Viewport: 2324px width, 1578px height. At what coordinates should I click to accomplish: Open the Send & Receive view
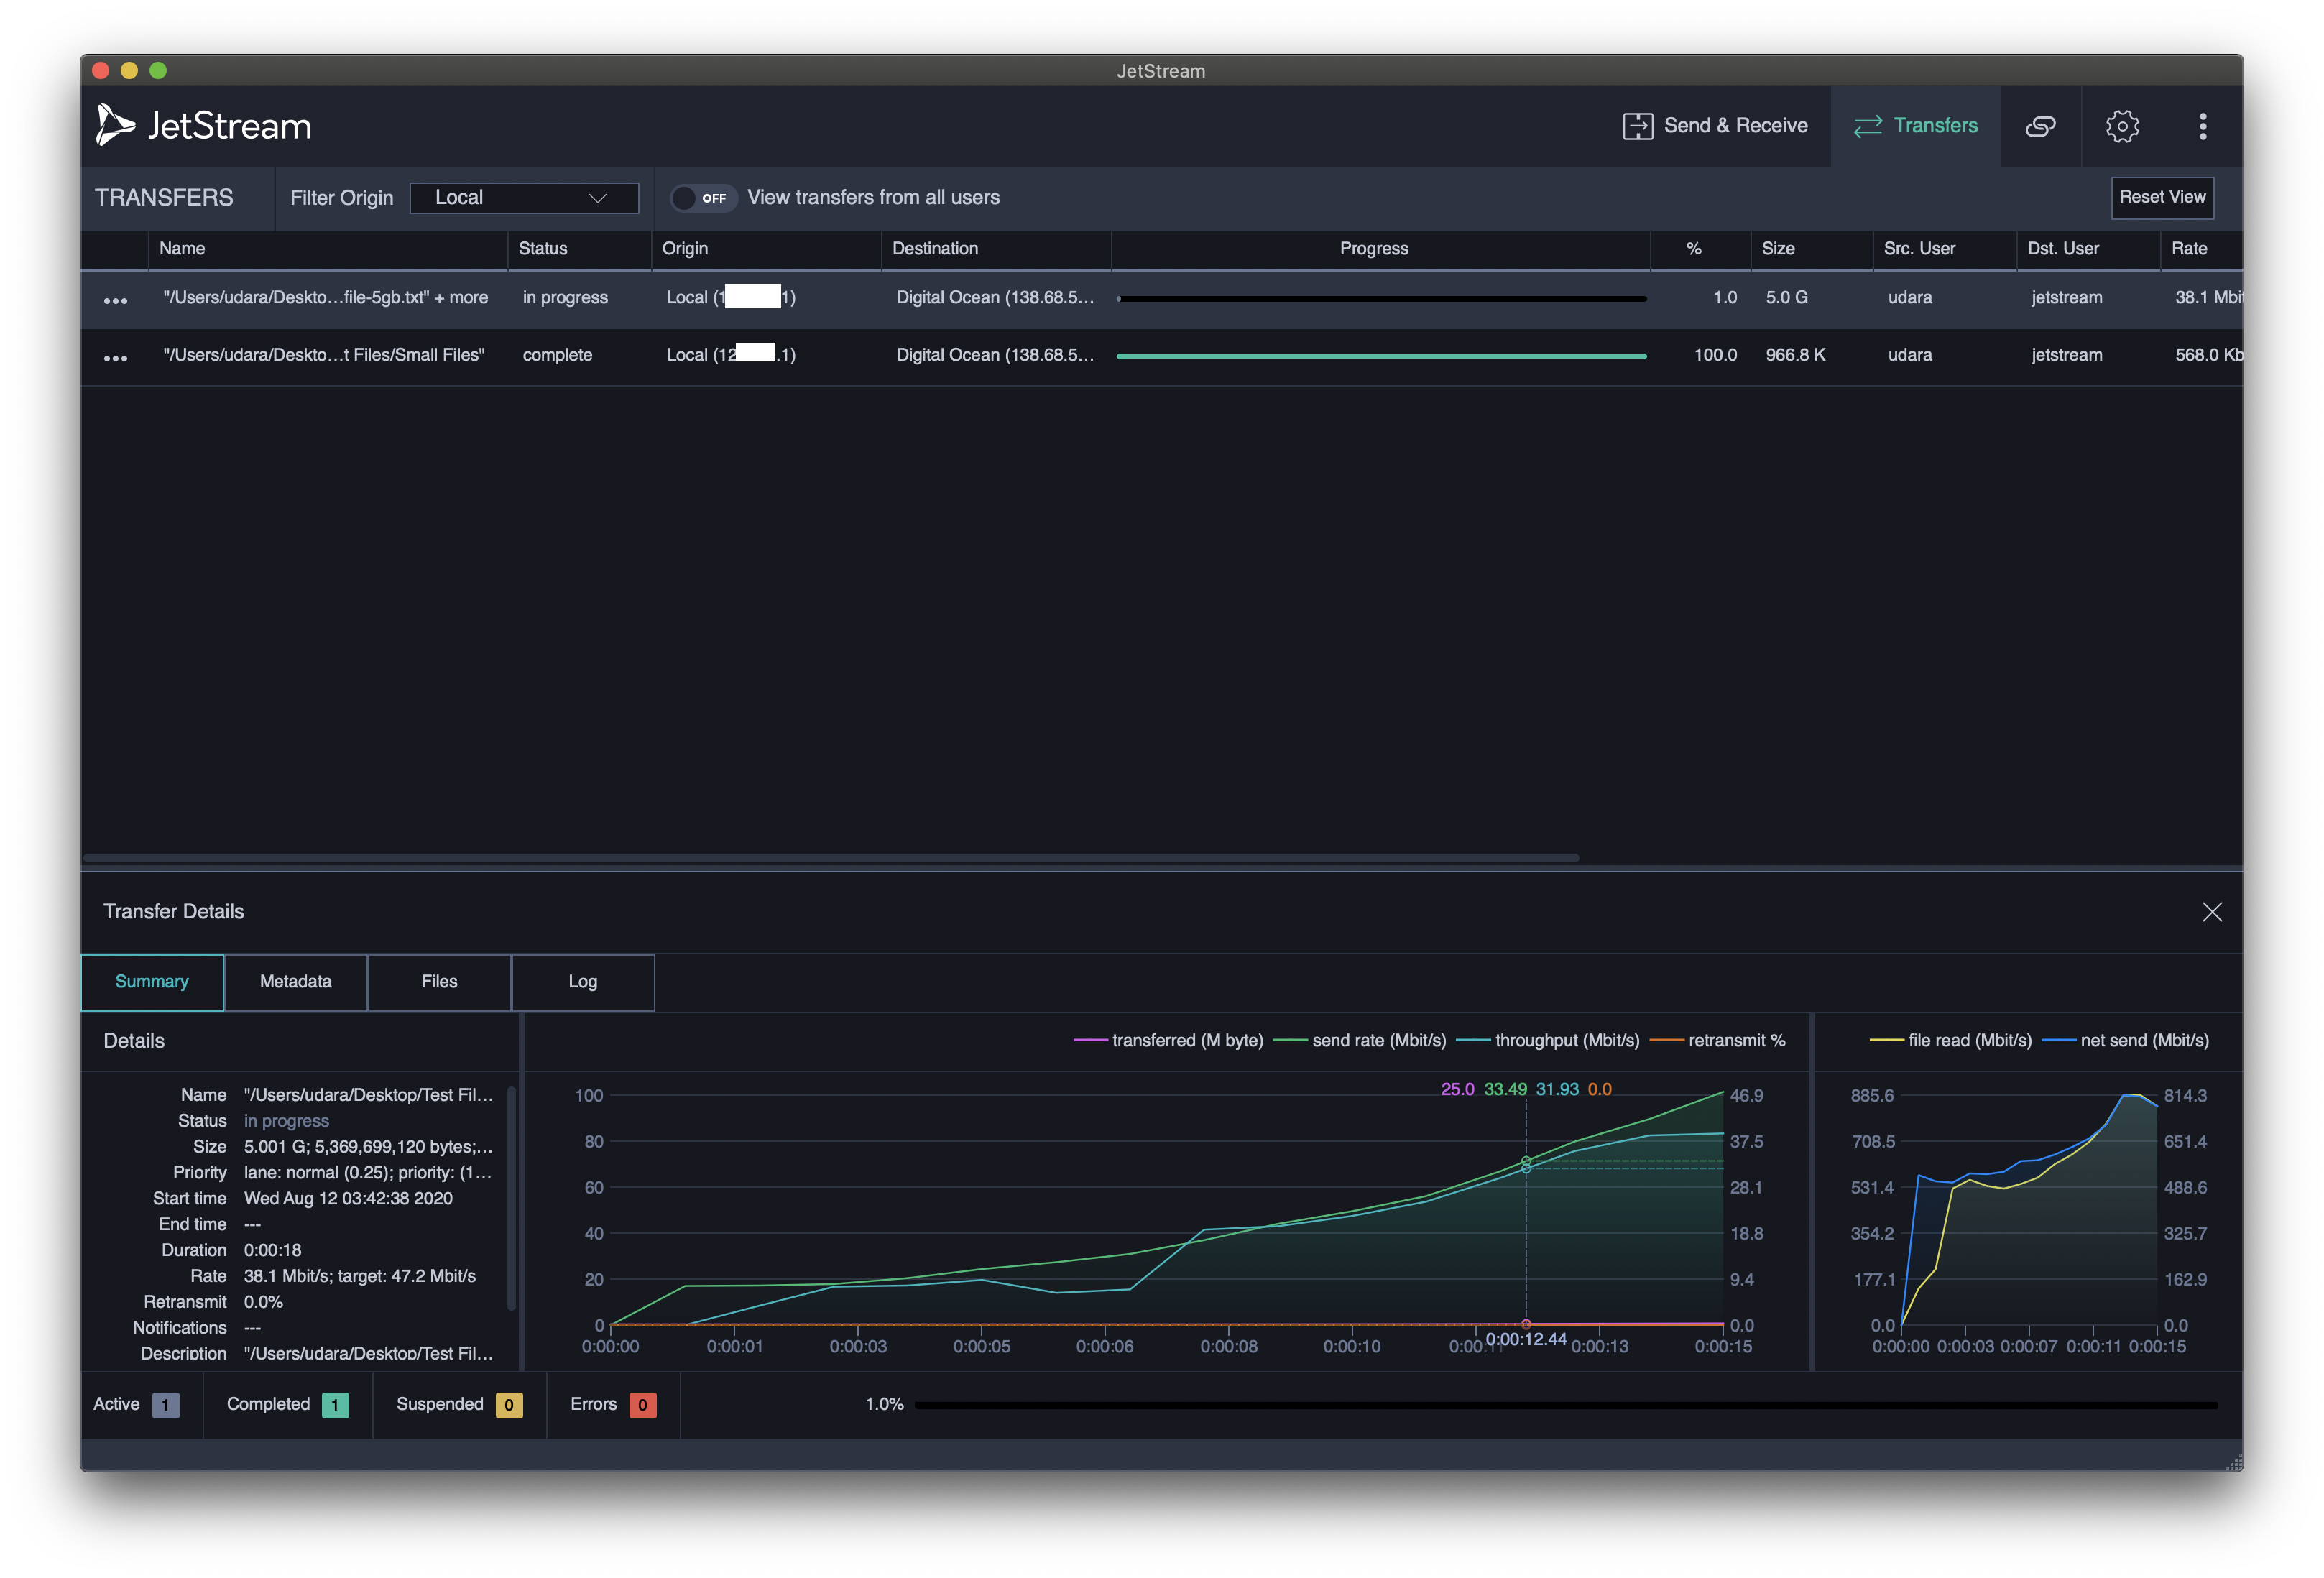[1715, 126]
